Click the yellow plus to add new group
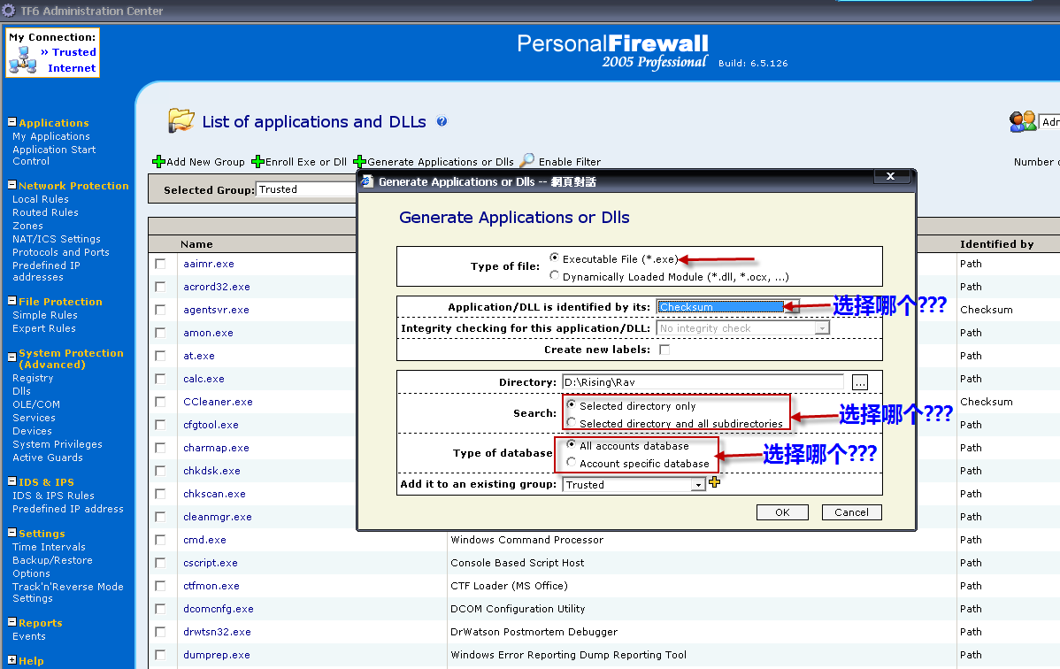 tap(715, 482)
